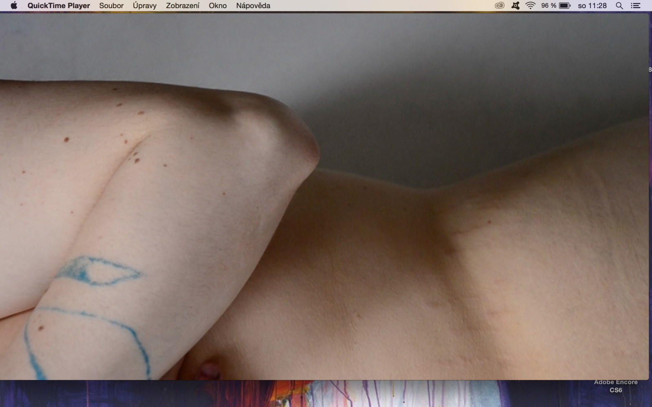This screenshot has width=652, height=407.
Task: Open the QuickTime Player app menu
Action: (59, 6)
